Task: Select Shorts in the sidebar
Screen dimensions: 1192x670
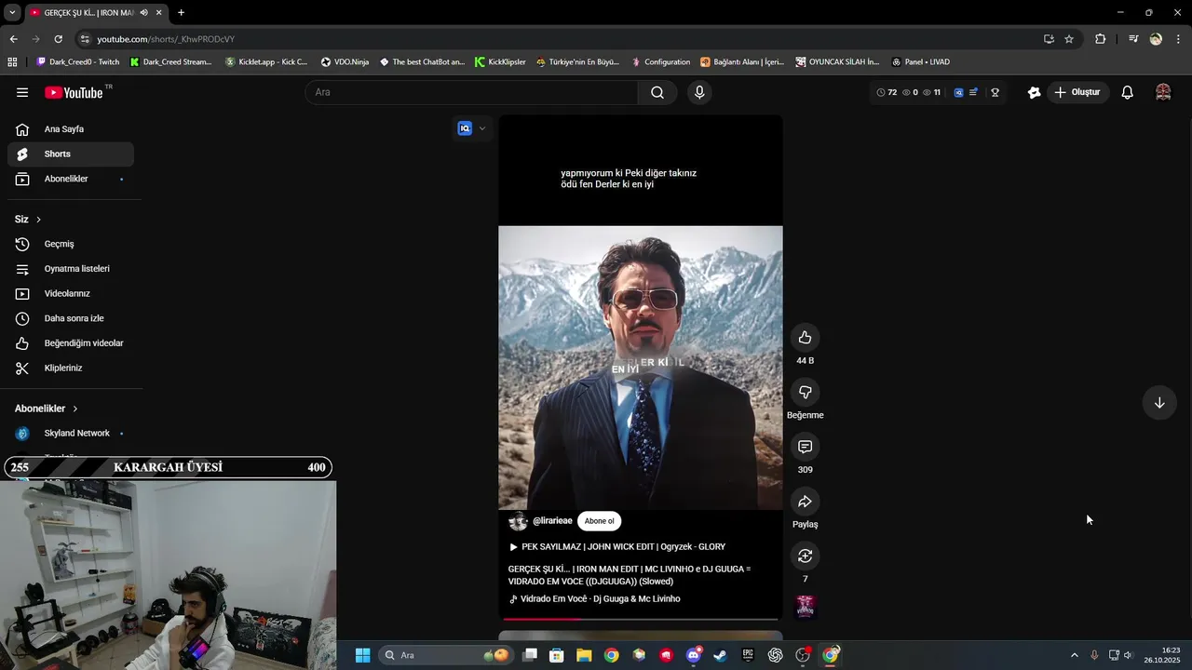Action: click(71, 154)
